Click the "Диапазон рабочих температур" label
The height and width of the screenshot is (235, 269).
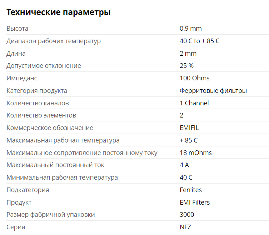(54, 41)
